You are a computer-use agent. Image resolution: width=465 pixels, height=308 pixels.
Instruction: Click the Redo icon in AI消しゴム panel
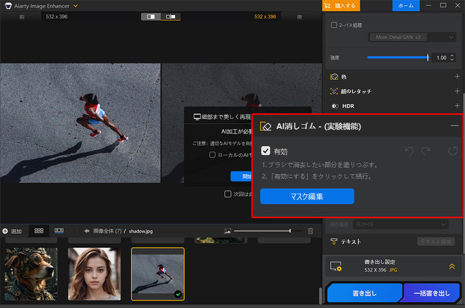pos(426,151)
